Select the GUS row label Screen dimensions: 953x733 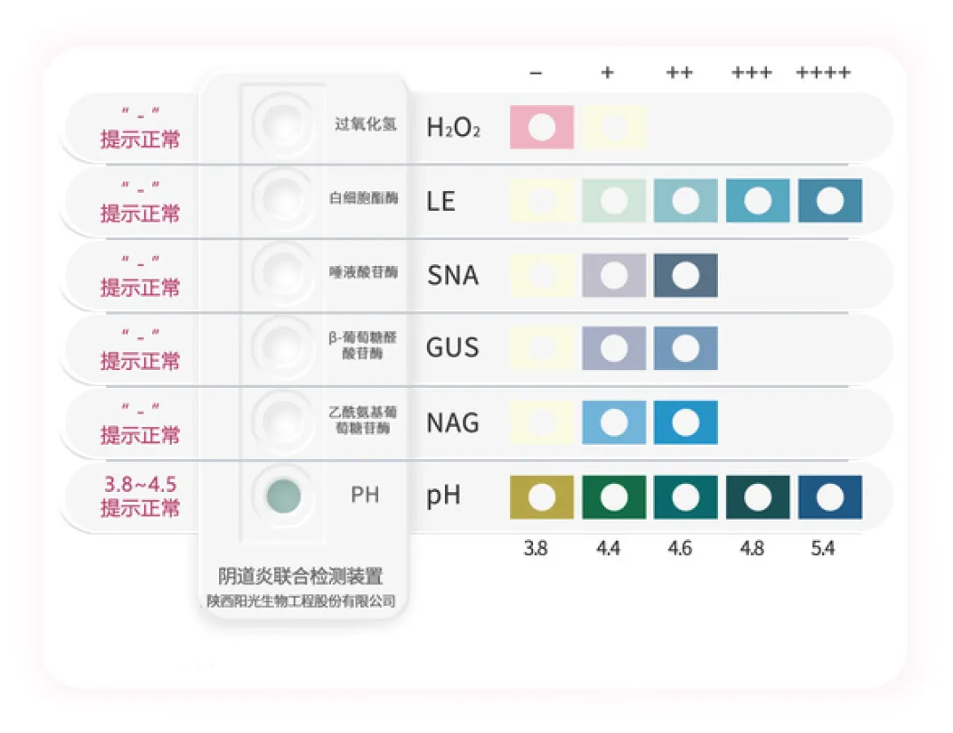tap(452, 348)
